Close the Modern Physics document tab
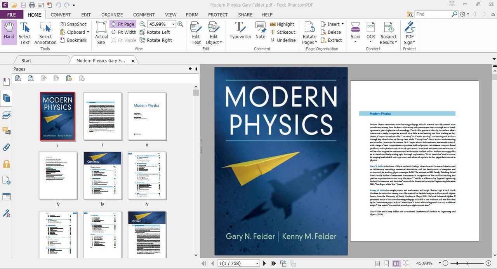Screen dimensions: 497x269 click(133, 61)
